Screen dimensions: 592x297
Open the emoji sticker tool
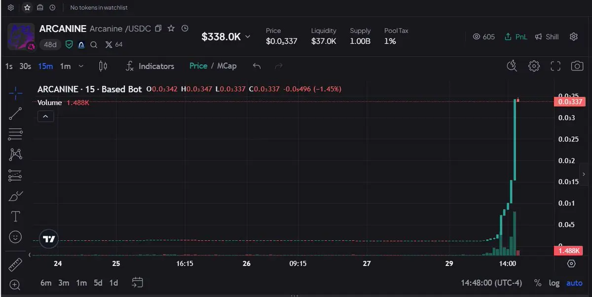coord(15,237)
